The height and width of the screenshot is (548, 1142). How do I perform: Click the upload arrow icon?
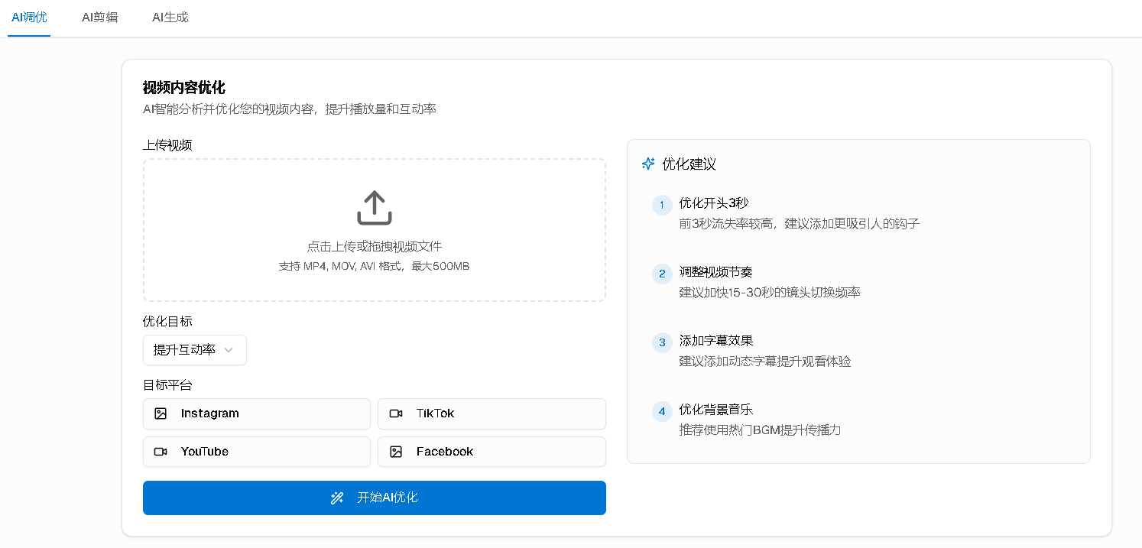tap(374, 208)
